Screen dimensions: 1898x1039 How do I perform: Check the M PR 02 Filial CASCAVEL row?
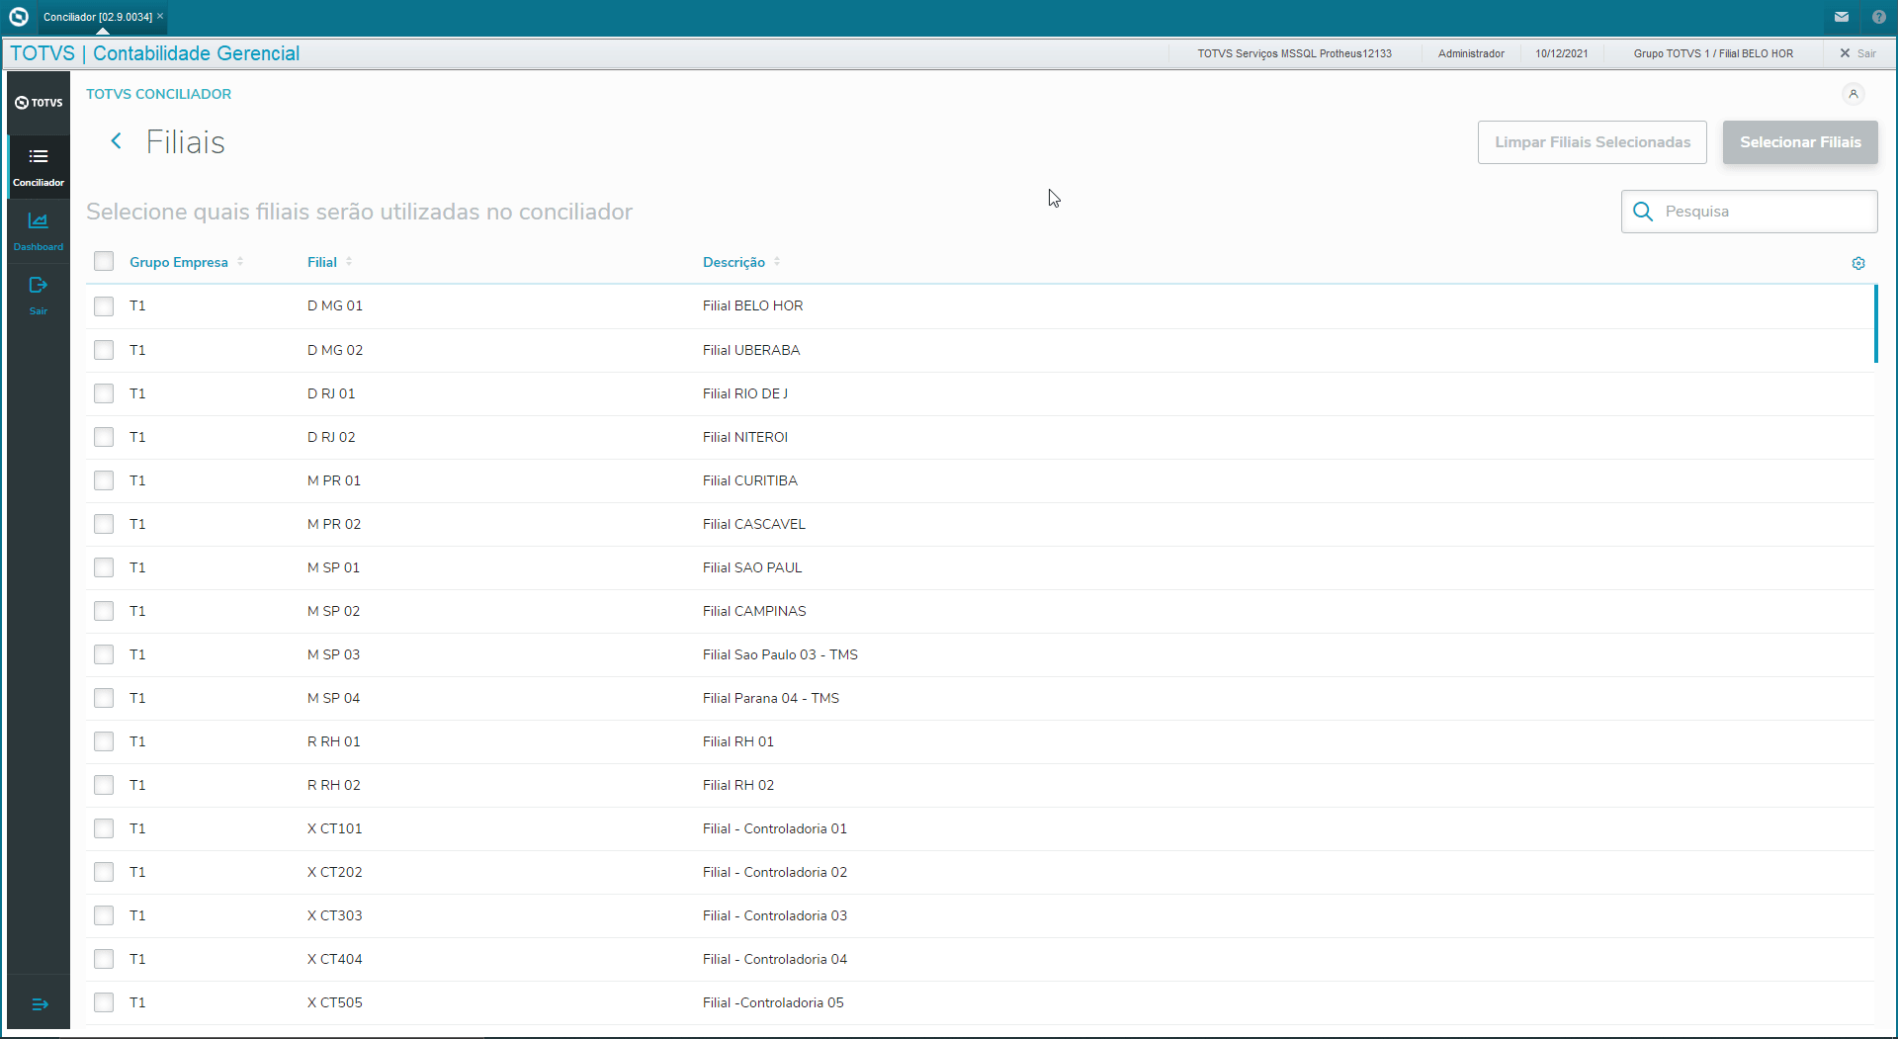tap(104, 524)
